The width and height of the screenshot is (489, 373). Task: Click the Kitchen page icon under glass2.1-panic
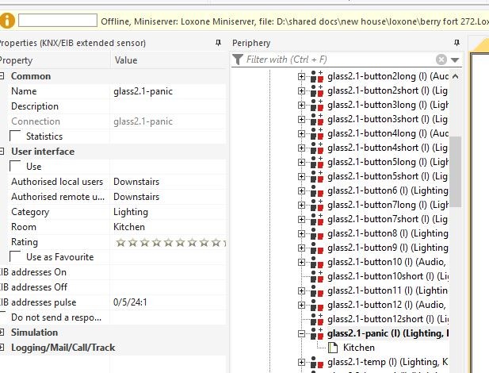tap(333, 348)
